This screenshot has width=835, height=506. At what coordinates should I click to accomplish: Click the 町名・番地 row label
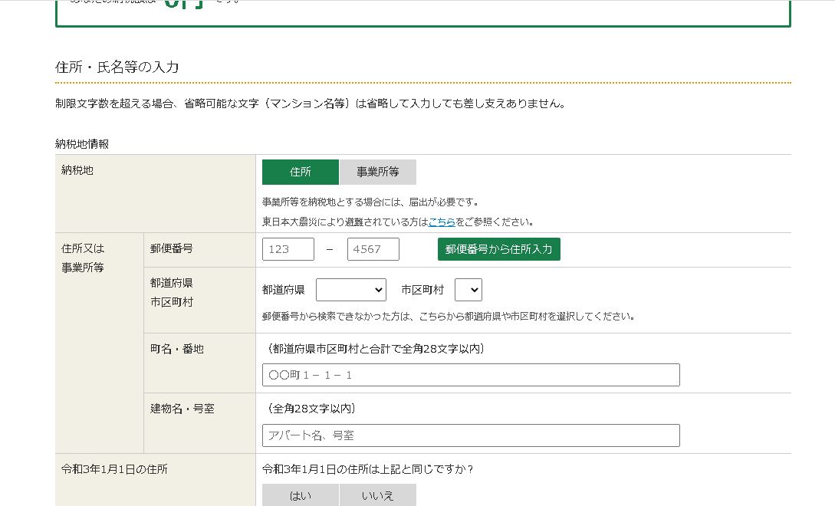[176, 349]
